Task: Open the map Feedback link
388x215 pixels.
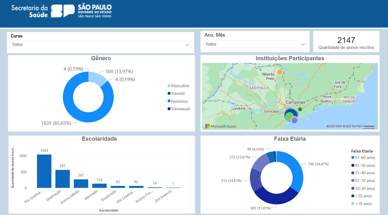Action: tap(369, 126)
